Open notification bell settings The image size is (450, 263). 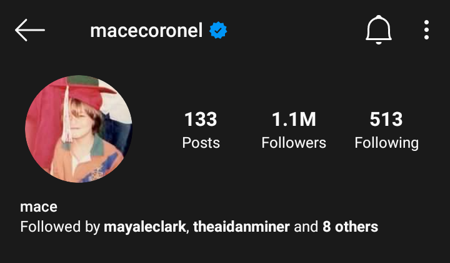pos(379,30)
